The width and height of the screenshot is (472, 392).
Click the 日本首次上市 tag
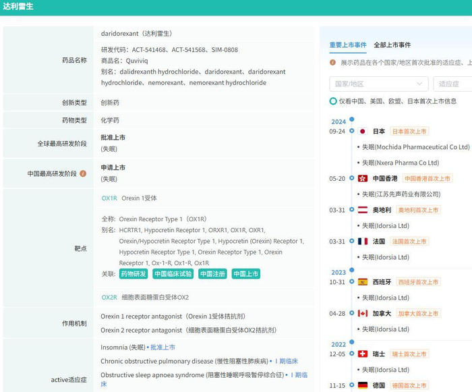pos(409,132)
